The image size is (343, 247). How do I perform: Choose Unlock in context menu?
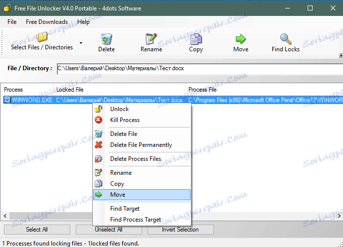(142, 109)
